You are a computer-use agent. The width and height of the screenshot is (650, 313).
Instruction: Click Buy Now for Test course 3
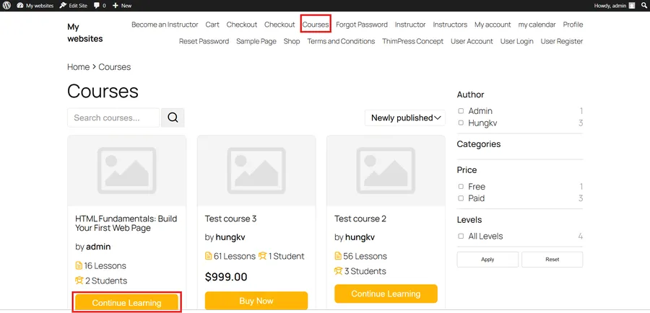point(256,301)
